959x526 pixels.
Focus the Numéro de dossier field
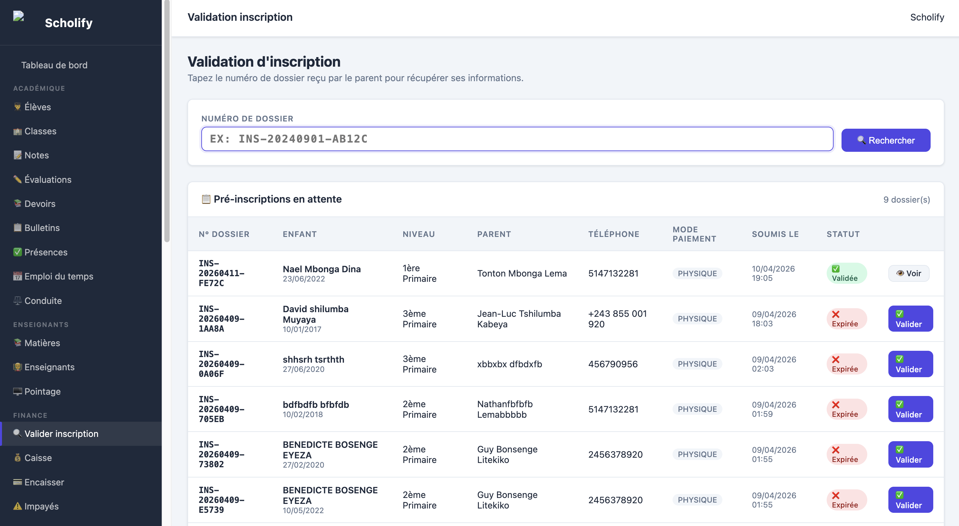[517, 139]
